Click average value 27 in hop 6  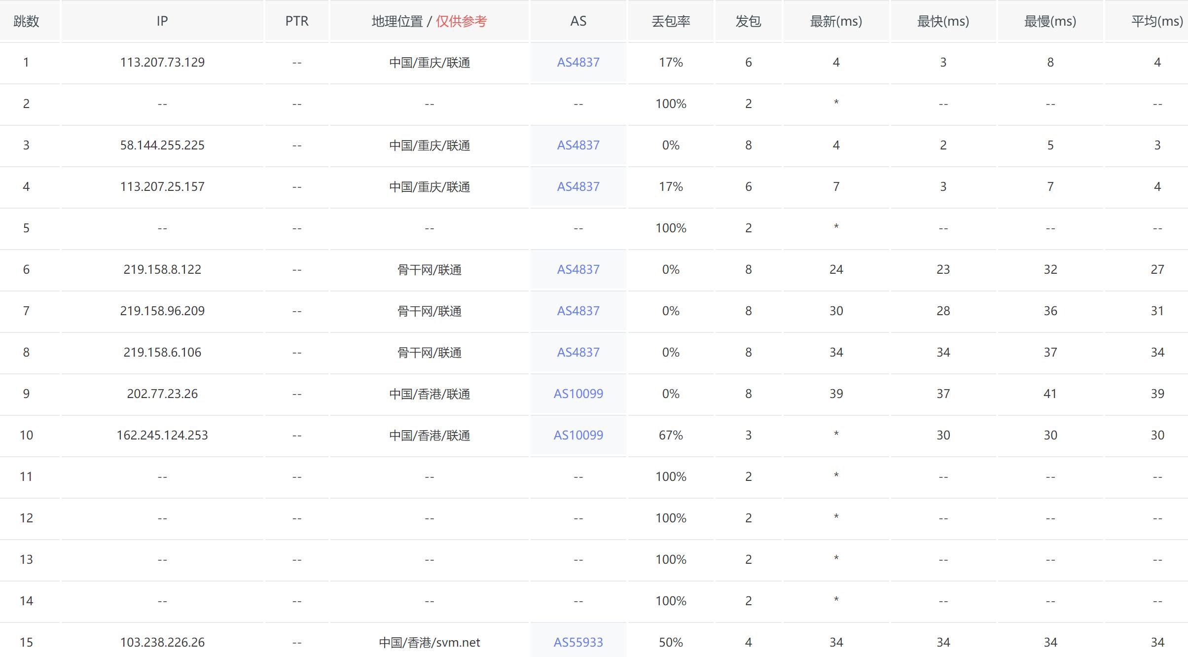point(1157,269)
